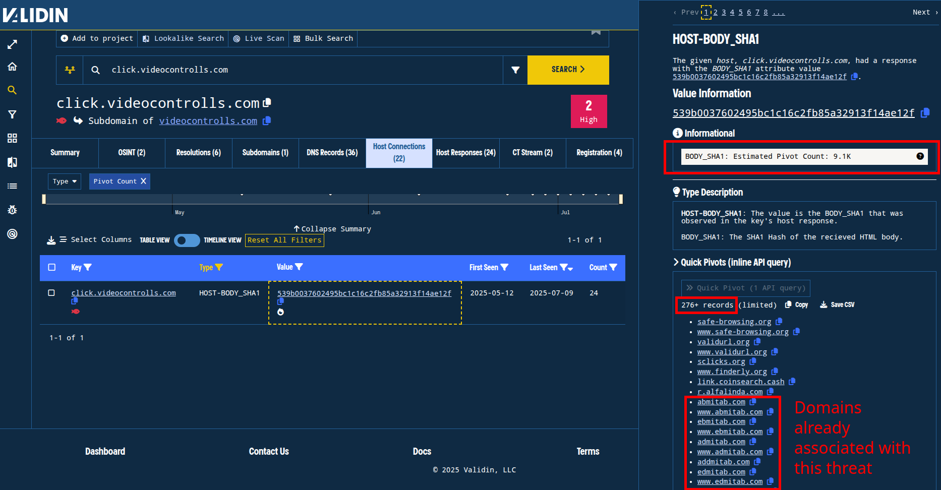Go to page 2 in pivot pagination

(x=715, y=12)
